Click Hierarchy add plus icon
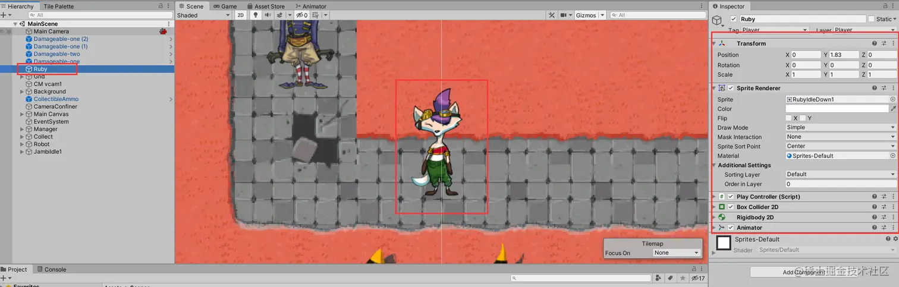899x287 pixels. click(3, 15)
